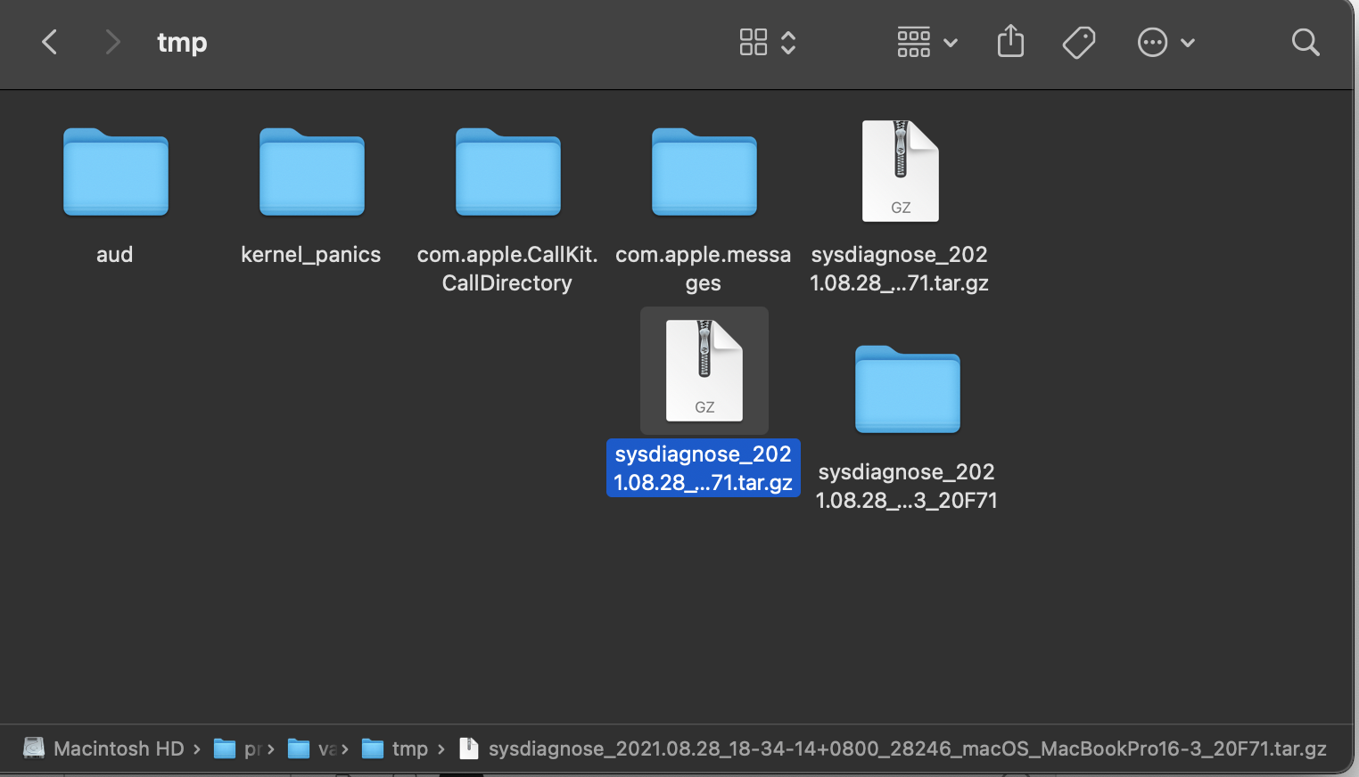This screenshot has height=777, width=1359.
Task: Click tmp folder in the path bar
Action: 395,748
